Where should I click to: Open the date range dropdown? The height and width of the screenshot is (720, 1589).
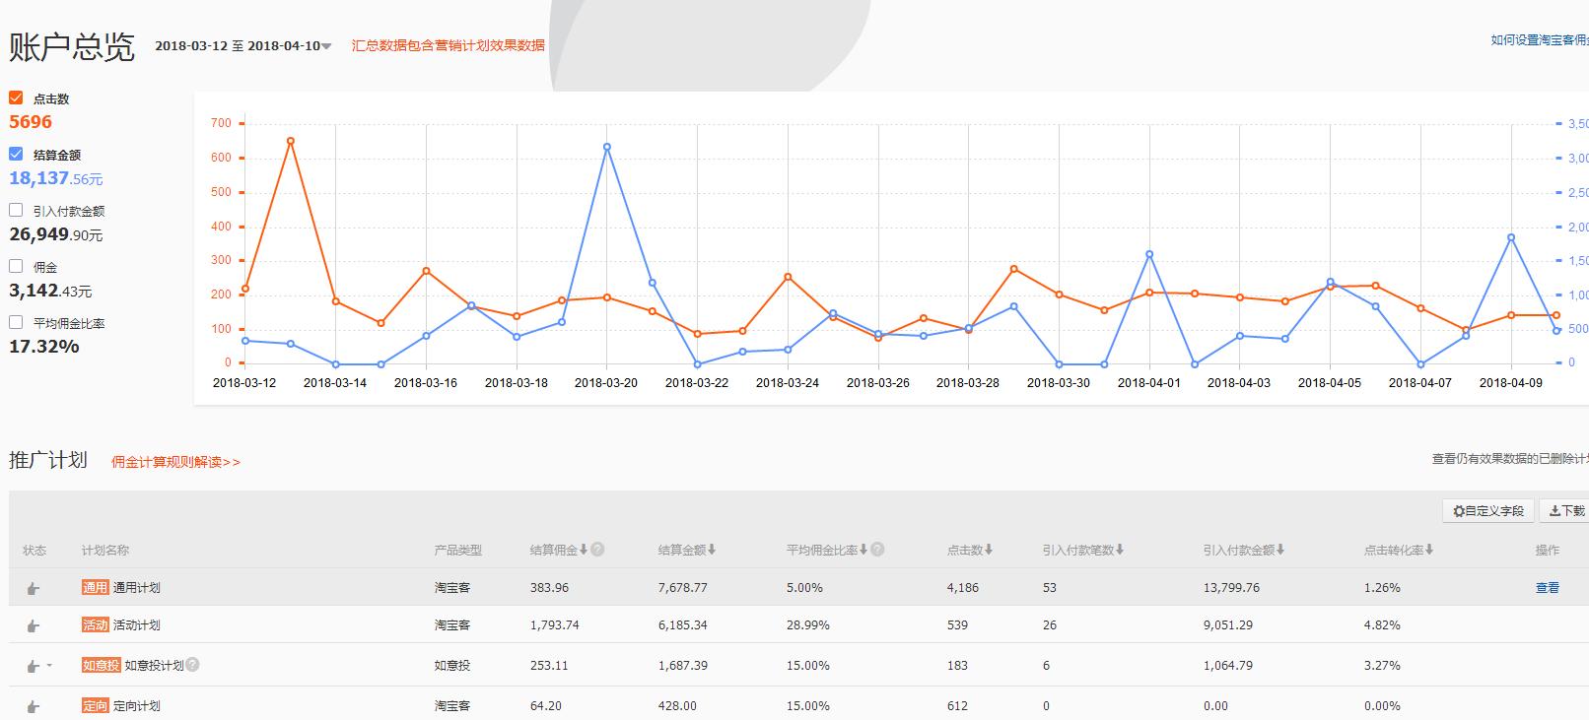[326, 46]
